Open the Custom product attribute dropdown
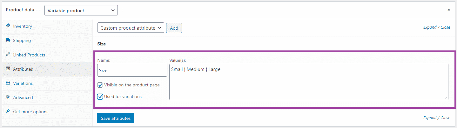The height and width of the screenshot is (128, 457). [131, 28]
